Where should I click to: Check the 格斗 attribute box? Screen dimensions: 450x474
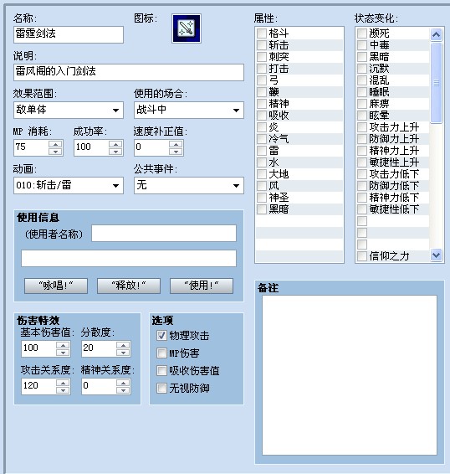(x=262, y=33)
